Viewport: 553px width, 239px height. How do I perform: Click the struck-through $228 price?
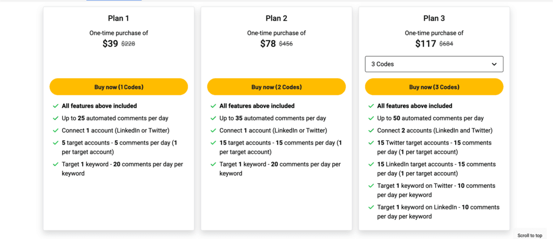tap(128, 44)
